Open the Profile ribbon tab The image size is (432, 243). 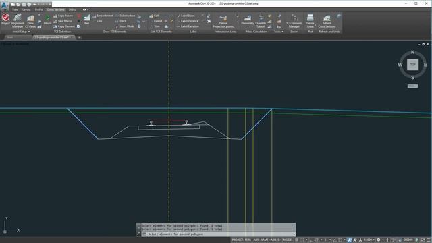[x=39, y=9]
